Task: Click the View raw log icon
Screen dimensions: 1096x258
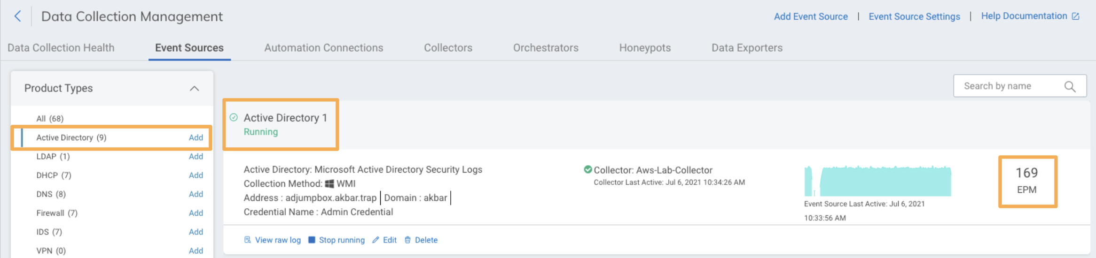Action: [x=247, y=240]
